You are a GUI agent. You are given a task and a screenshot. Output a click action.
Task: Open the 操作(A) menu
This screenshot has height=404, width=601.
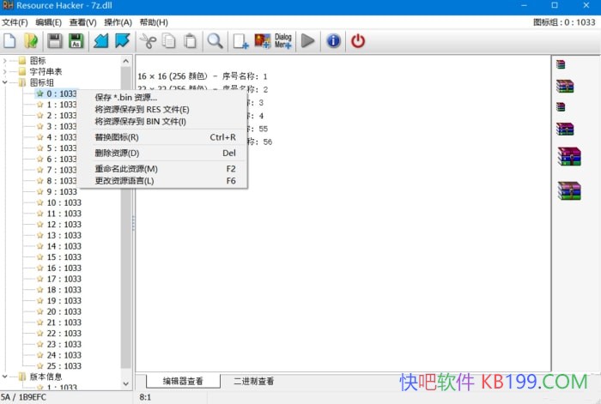pos(118,21)
